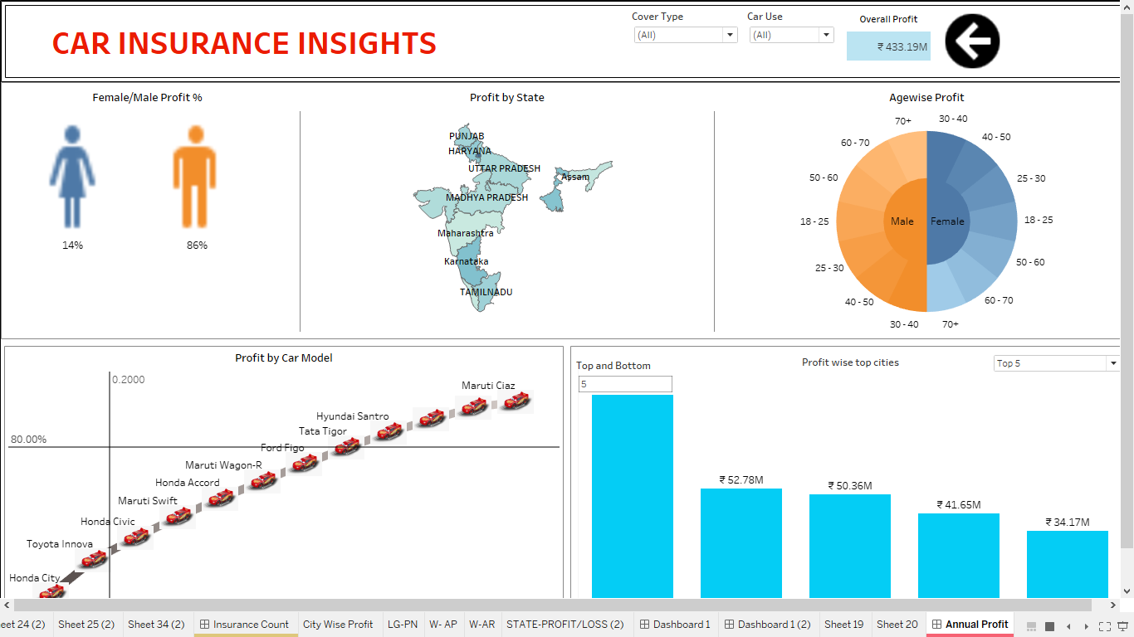Screen dimensions: 1134x637
Task: Select Karnataka on the state map
Action: coord(466,261)
